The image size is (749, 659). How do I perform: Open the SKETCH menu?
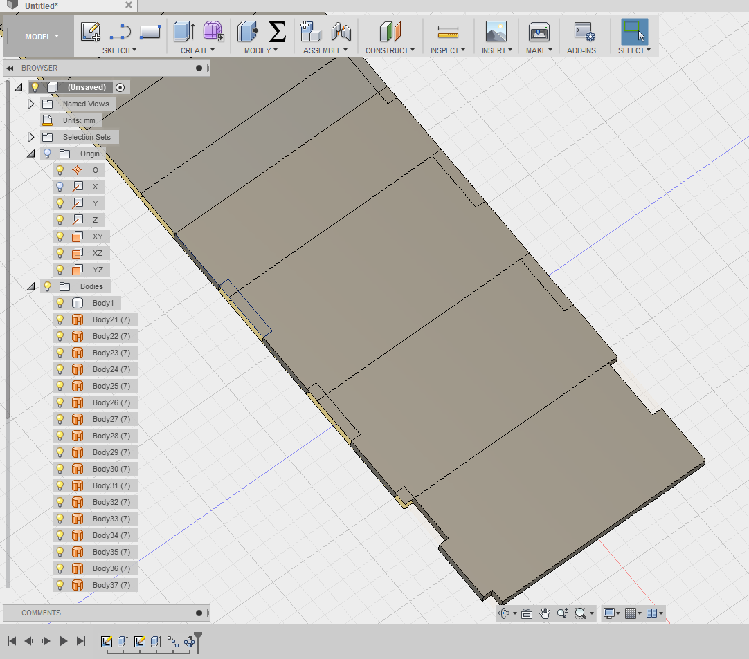(119, 50)
